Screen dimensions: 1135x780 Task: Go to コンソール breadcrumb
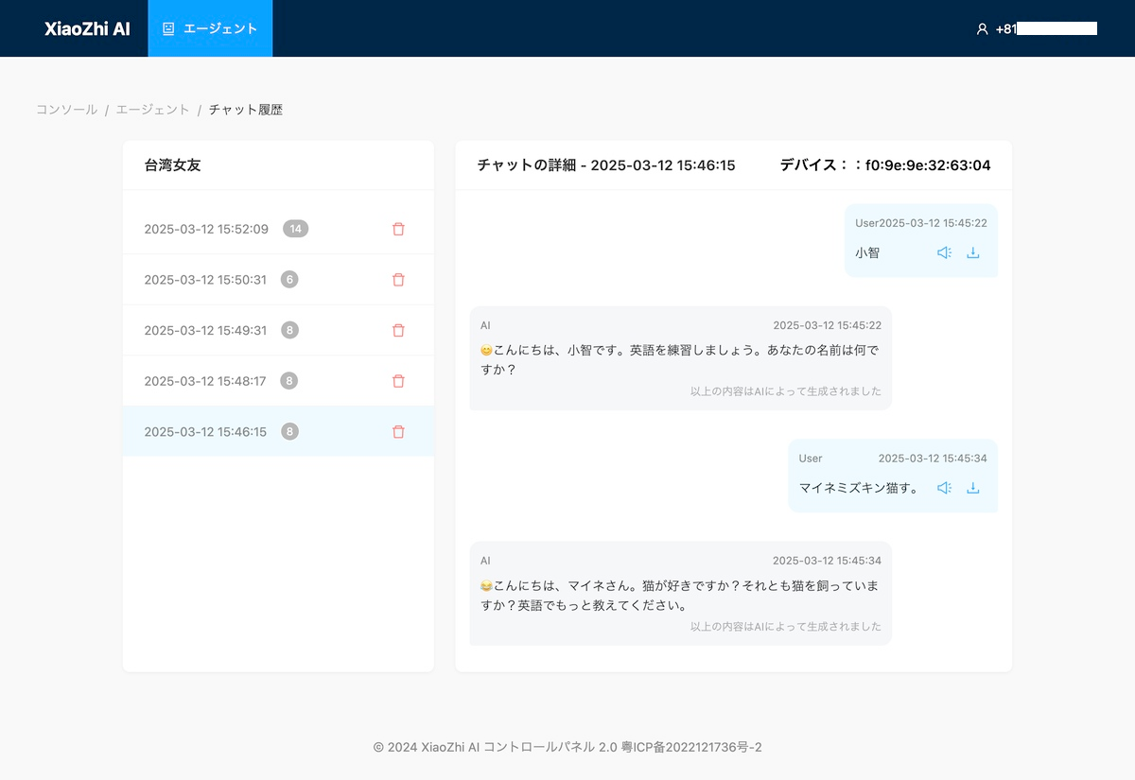click(67, 110)
